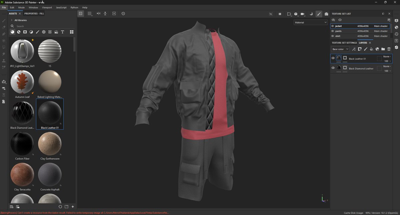Open the Python menu
This screenshot has width=400, height=215.
click(x=74, y=7)
